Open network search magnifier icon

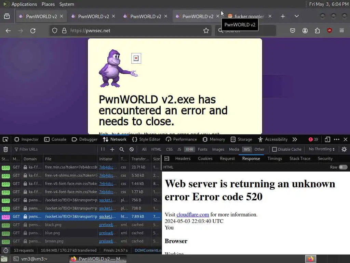pos(122,149)
